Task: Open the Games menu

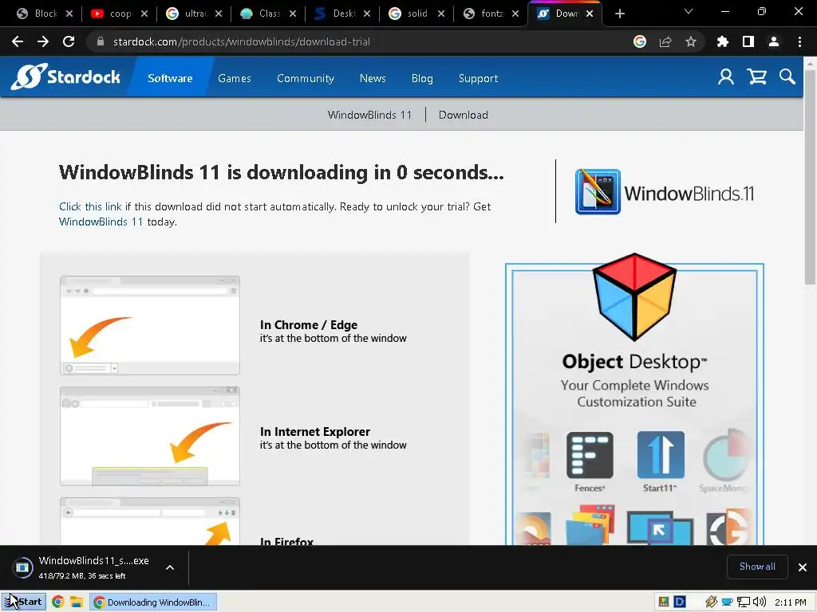Action: [x=235, y=78]
